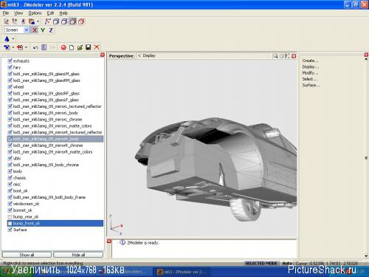The image size is (369, 277).
Task: Open the View menu
Action: tap(18, 13)
